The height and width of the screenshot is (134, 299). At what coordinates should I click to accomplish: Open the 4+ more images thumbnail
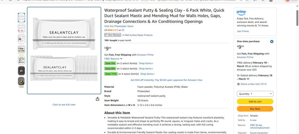pos(21,70)
